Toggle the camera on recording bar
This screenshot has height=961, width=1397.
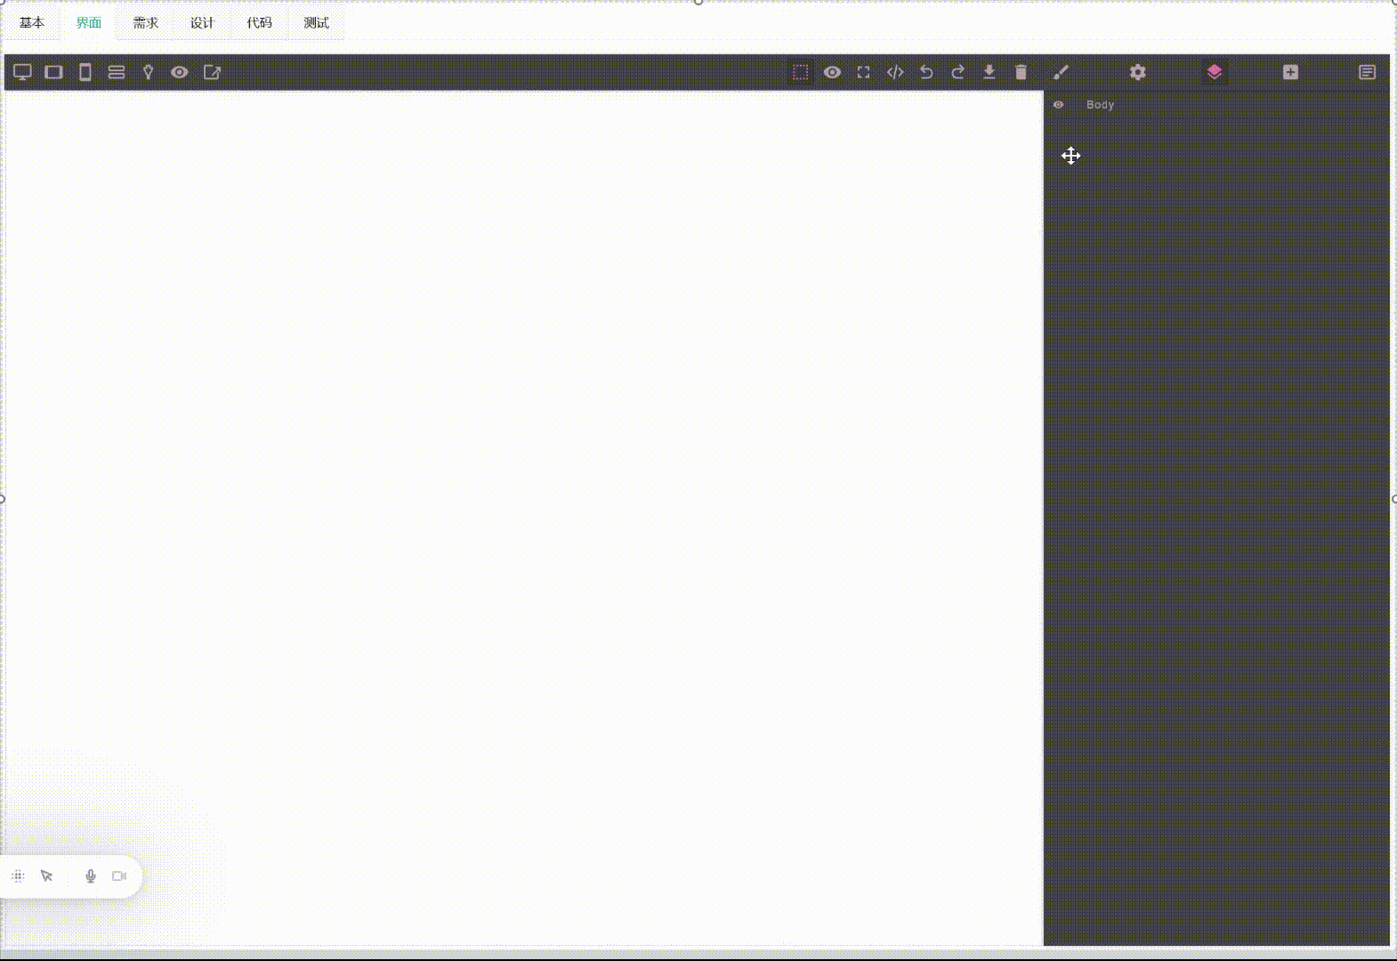(x=119, y=876)
